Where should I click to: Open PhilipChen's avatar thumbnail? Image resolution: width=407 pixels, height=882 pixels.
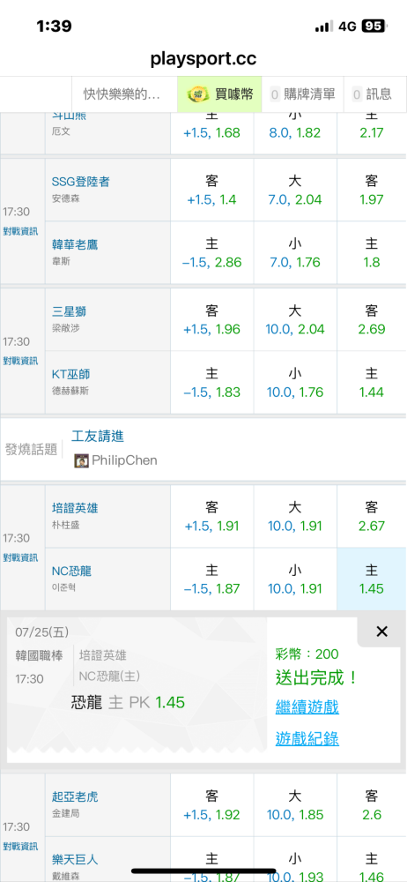point(82,460)
